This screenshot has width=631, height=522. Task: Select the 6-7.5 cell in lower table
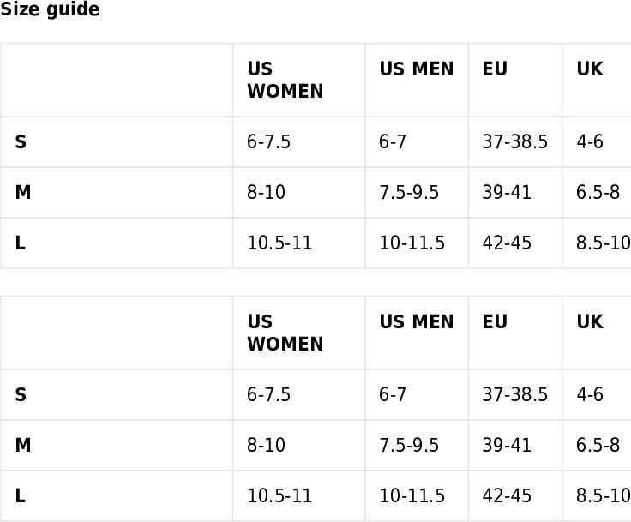[268, 395]
